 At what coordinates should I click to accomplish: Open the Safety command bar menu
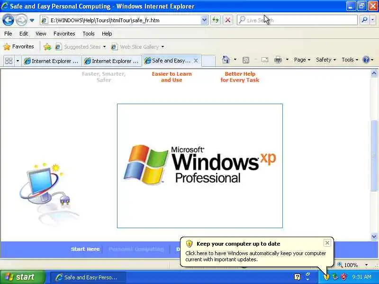coord(326,60)
